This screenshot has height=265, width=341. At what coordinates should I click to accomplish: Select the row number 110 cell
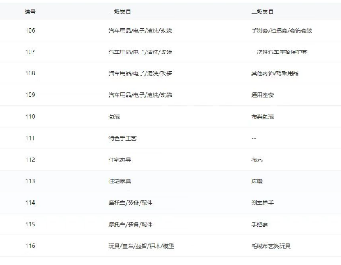pos(30,117)
